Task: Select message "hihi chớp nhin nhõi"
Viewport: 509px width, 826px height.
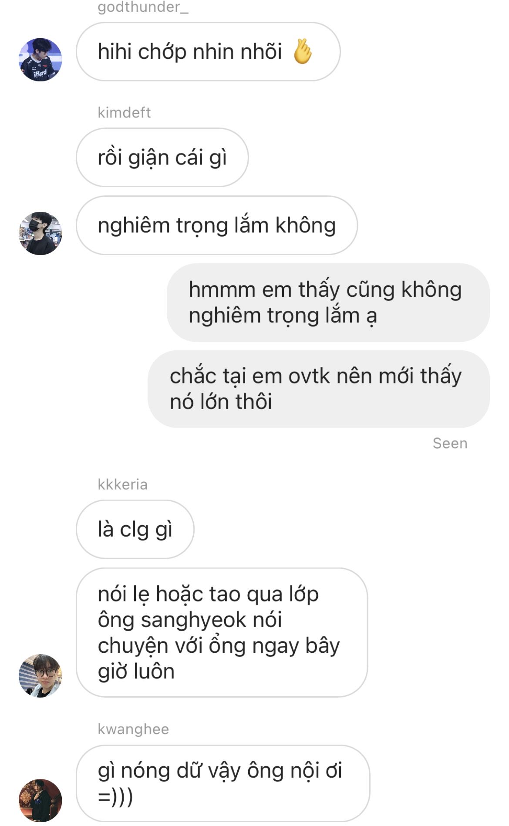Action: click(x=208, y=52)
